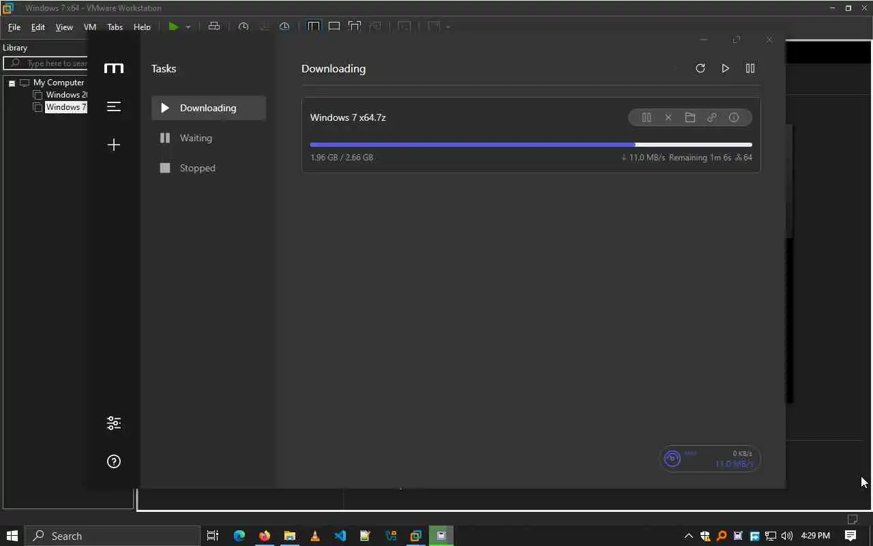Open the task list hamburger icon
Screen dimensions: 873x546
[114, 106]
